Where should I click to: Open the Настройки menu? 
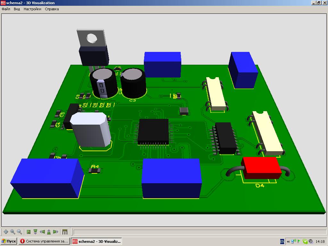[32, 9]
